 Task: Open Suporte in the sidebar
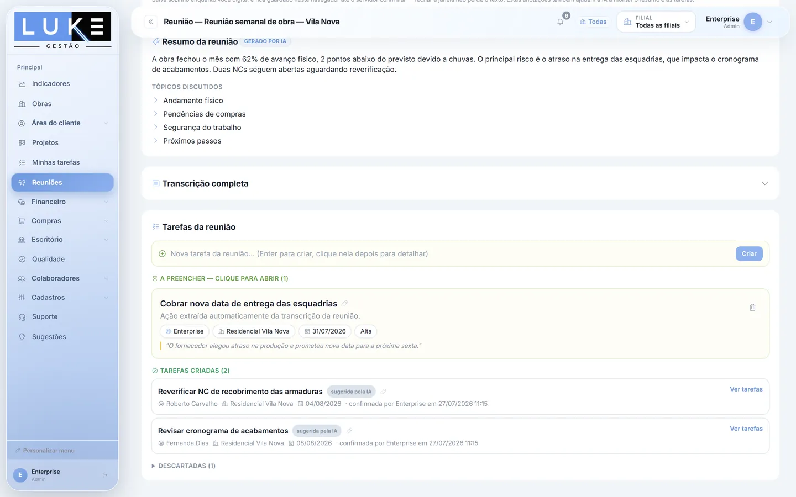pos(62,317)
